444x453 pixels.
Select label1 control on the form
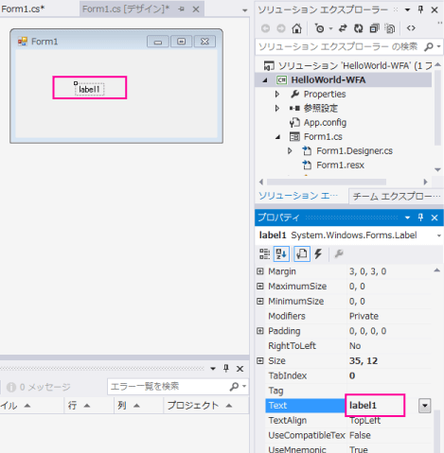tap(89, 90)
